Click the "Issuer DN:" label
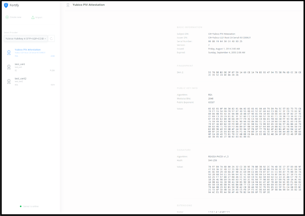 click(x=182, y=38)
